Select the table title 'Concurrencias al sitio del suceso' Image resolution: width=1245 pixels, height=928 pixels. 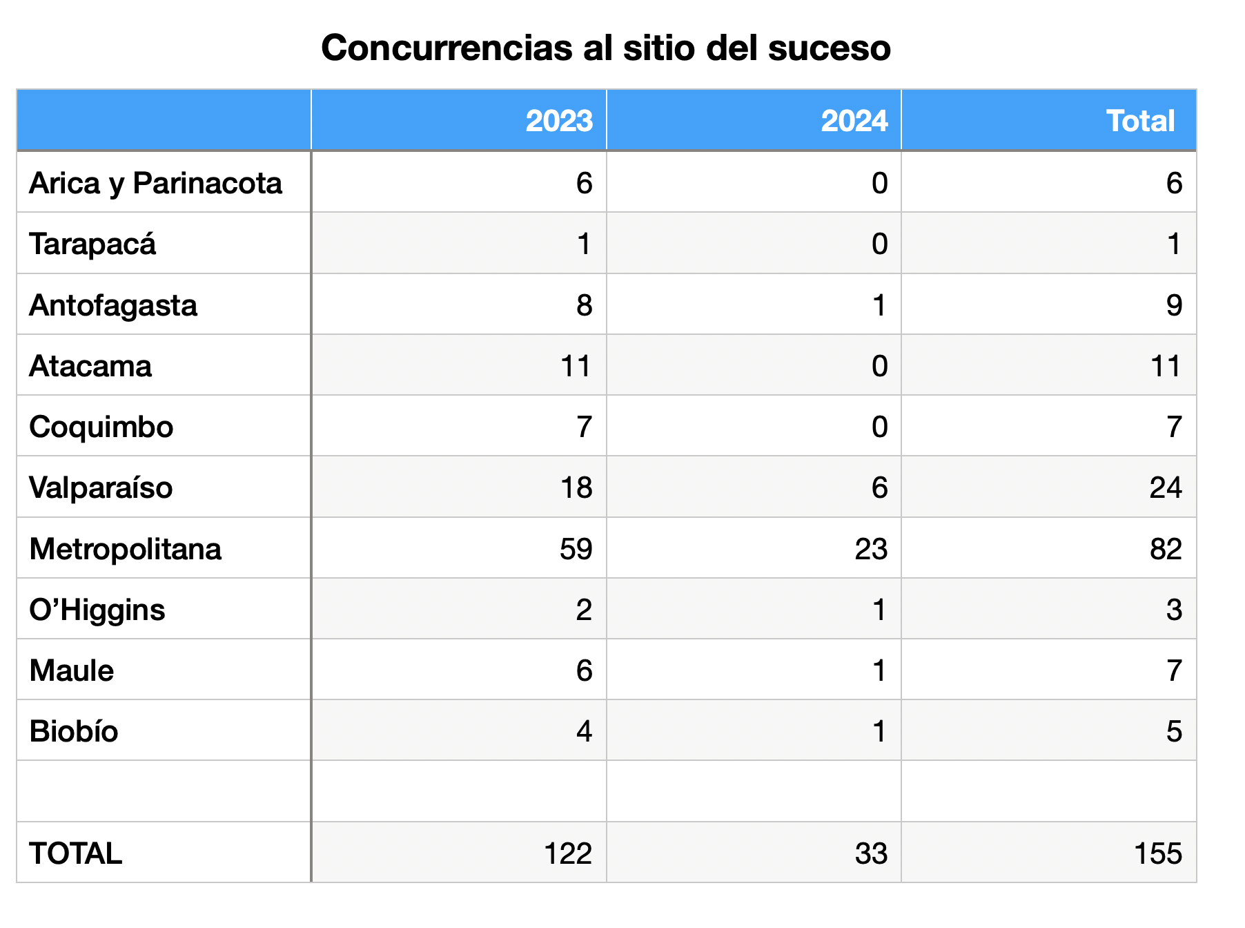pos(606,48)
